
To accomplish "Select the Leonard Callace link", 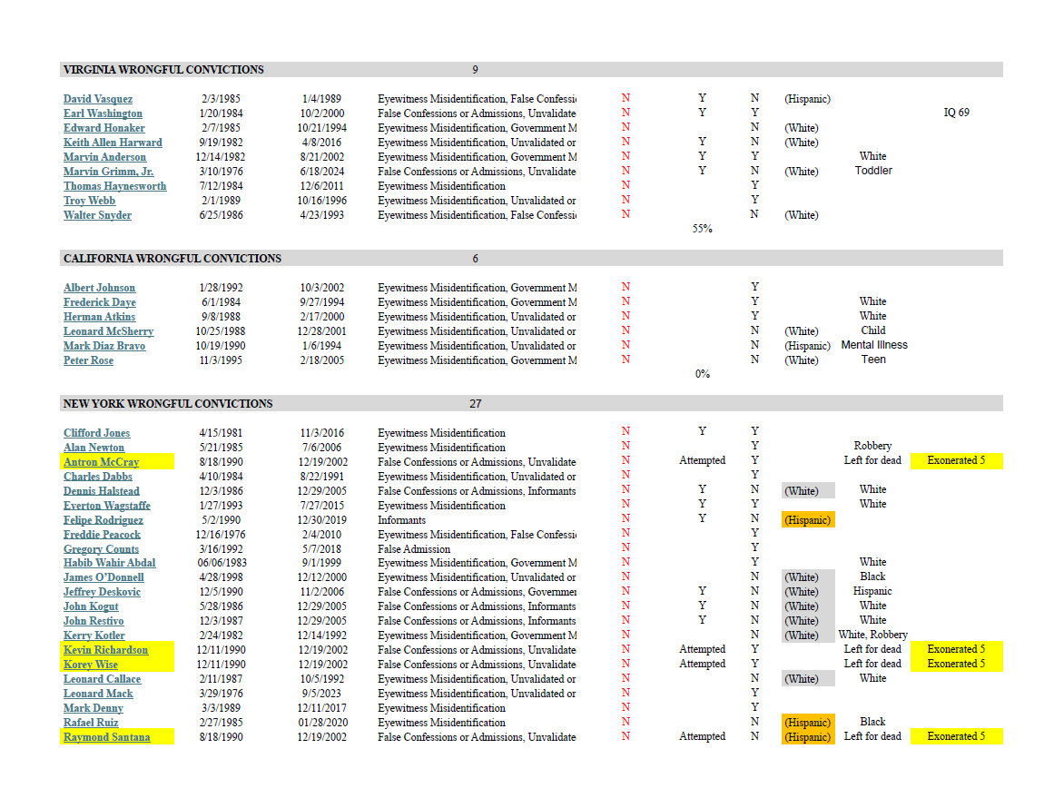I will tap(103, 679).
